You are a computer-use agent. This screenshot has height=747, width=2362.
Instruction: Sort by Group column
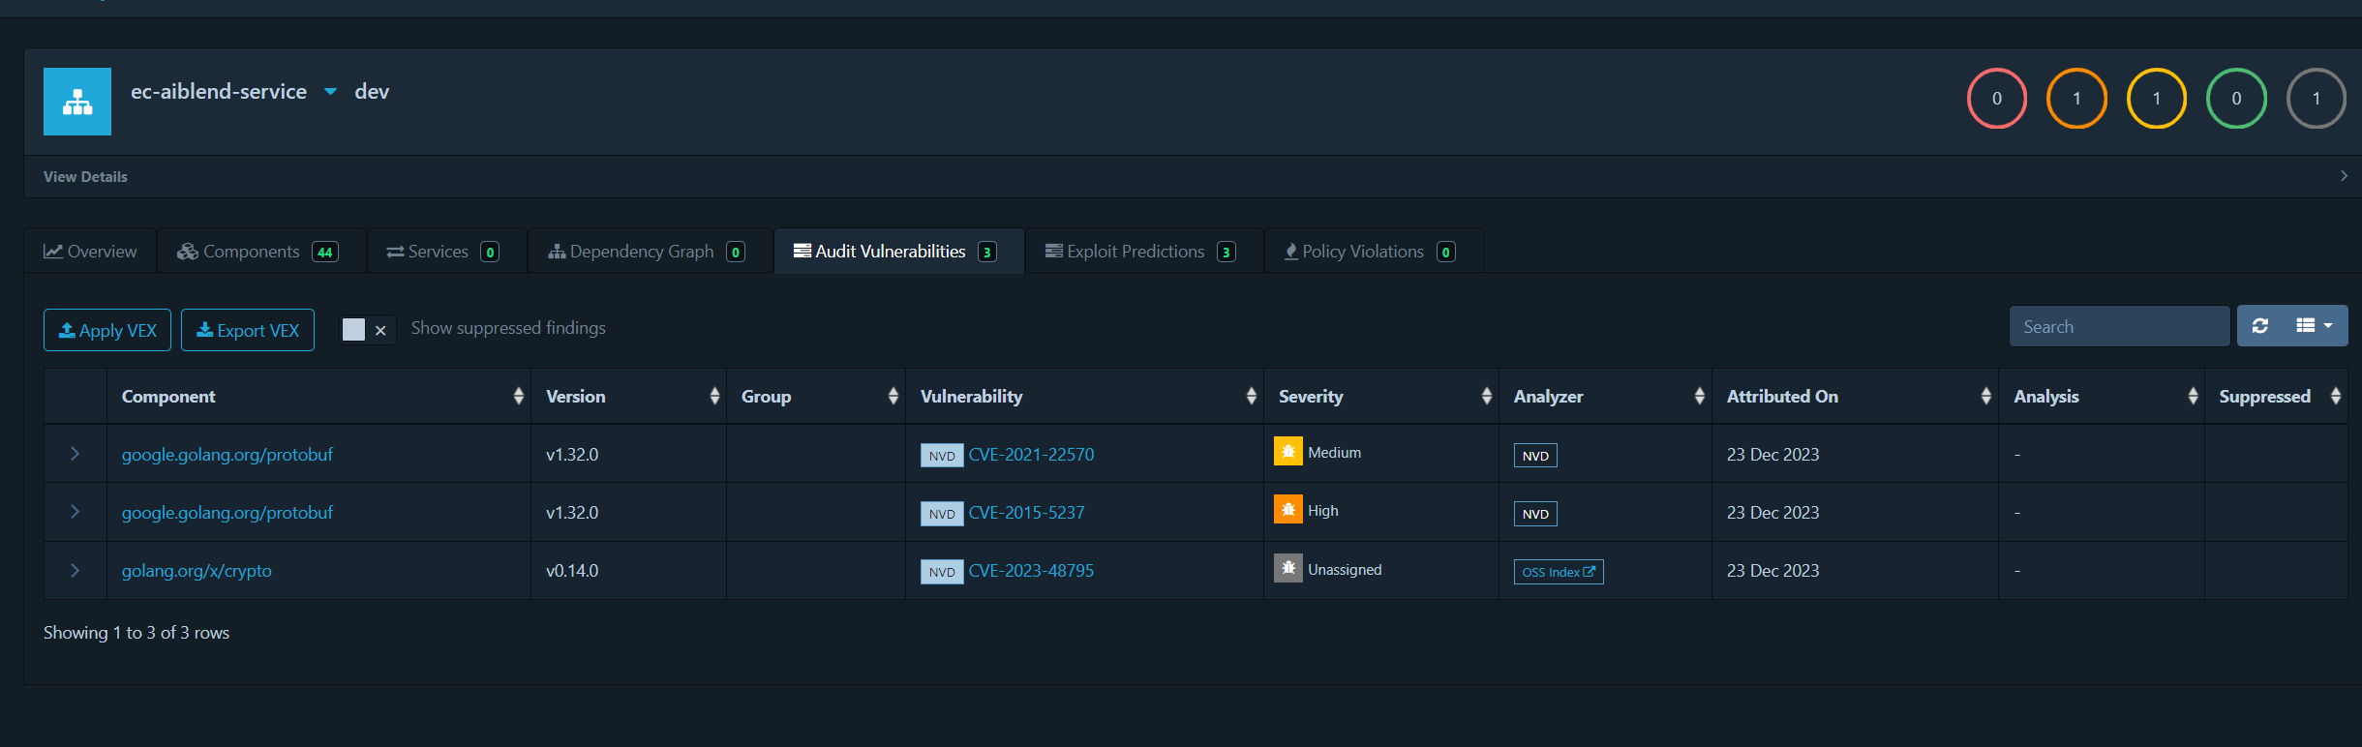click(816, 396)
